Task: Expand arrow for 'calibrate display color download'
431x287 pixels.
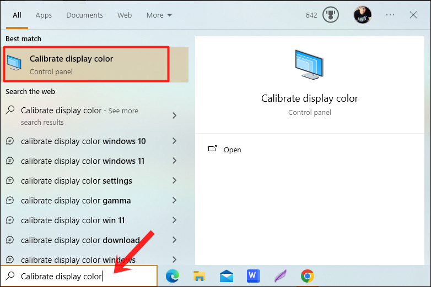Action: click(x=174, y=240)
